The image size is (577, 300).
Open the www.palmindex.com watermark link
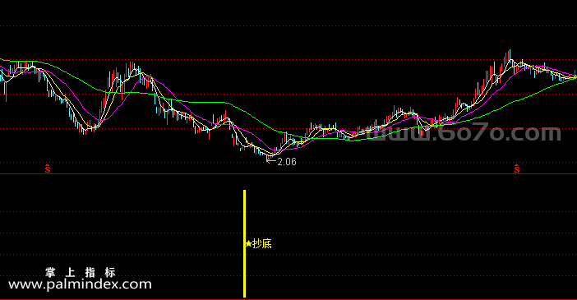80,284
